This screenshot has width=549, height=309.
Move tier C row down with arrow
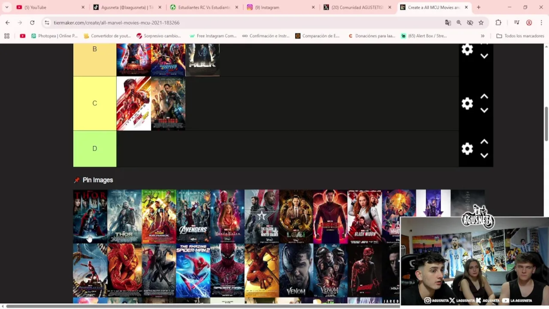click(x=484, y=110)
